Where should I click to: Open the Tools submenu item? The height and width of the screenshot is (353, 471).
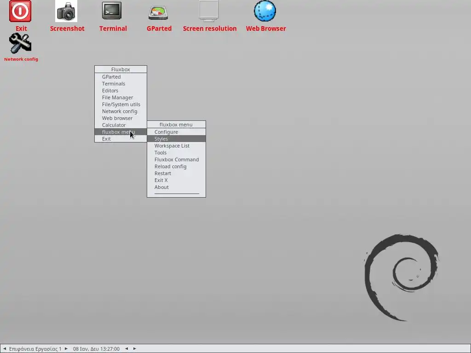(176, 153)
